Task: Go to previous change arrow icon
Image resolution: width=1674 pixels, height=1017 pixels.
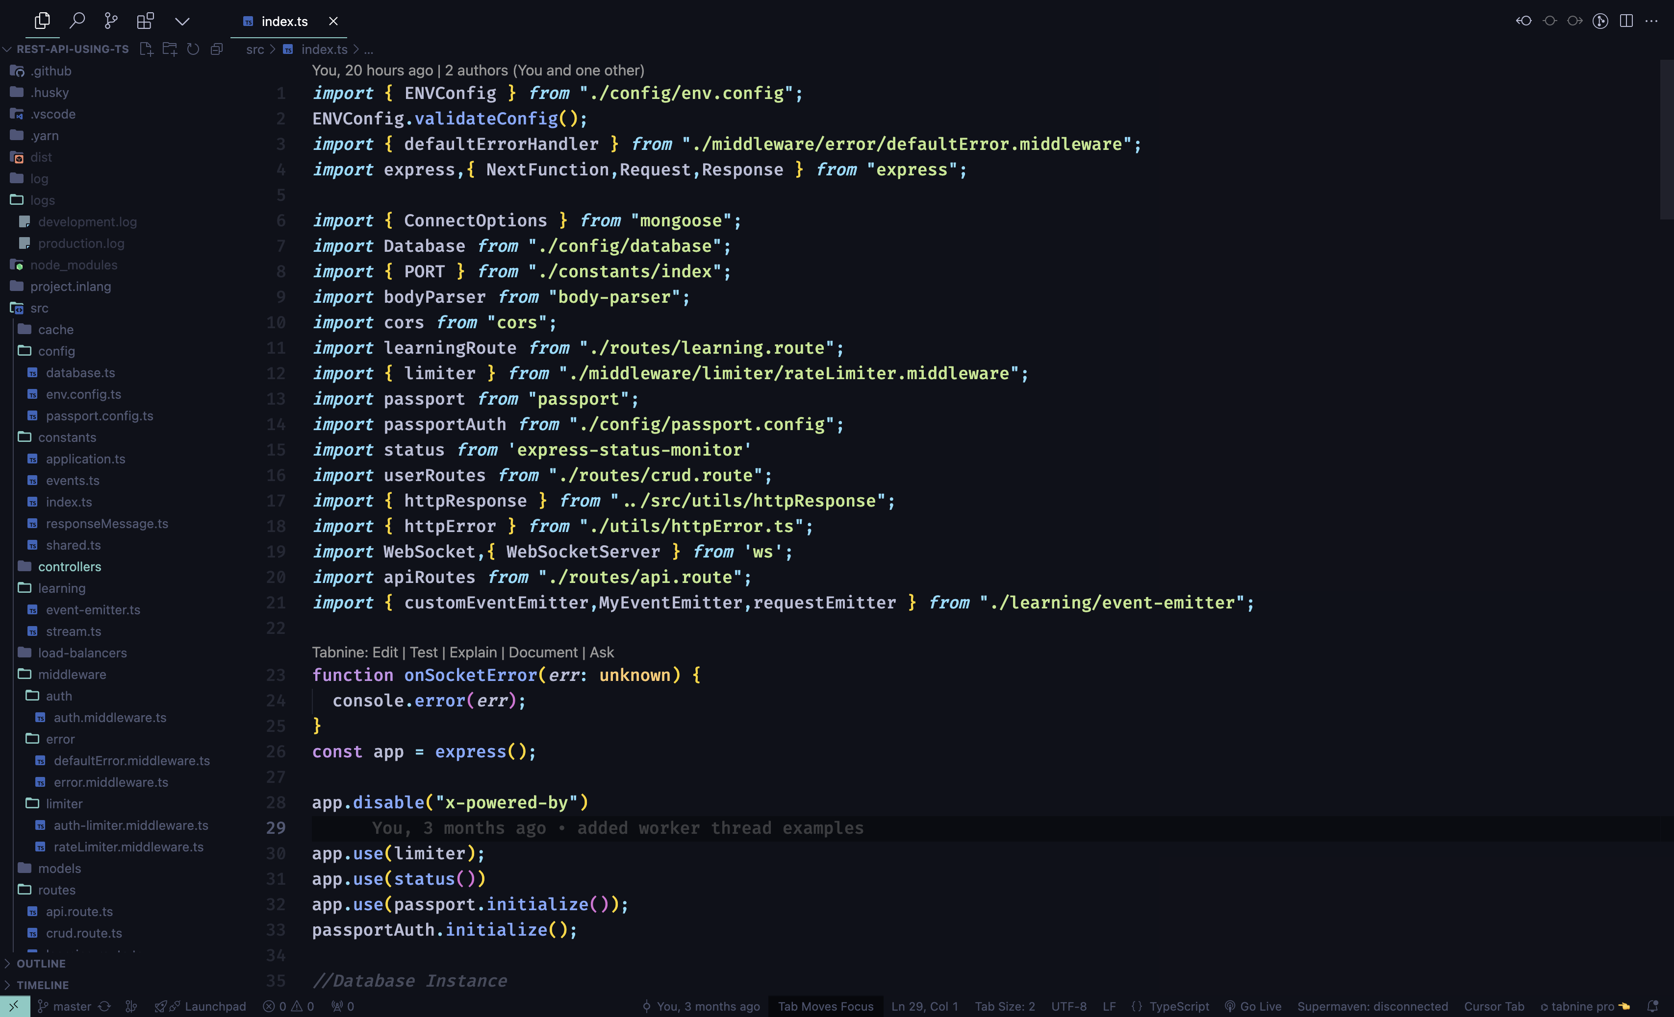Action: 1524,21
